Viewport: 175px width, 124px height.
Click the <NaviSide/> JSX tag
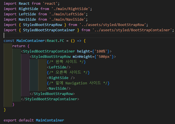point(59,89)
